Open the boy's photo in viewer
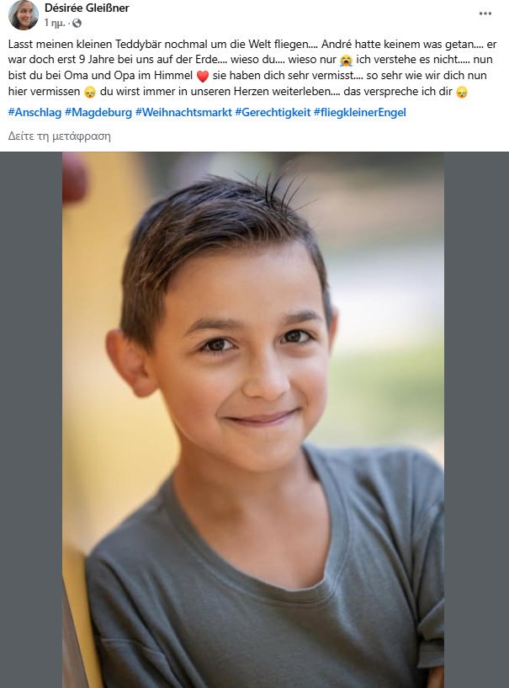 [253, 420]
